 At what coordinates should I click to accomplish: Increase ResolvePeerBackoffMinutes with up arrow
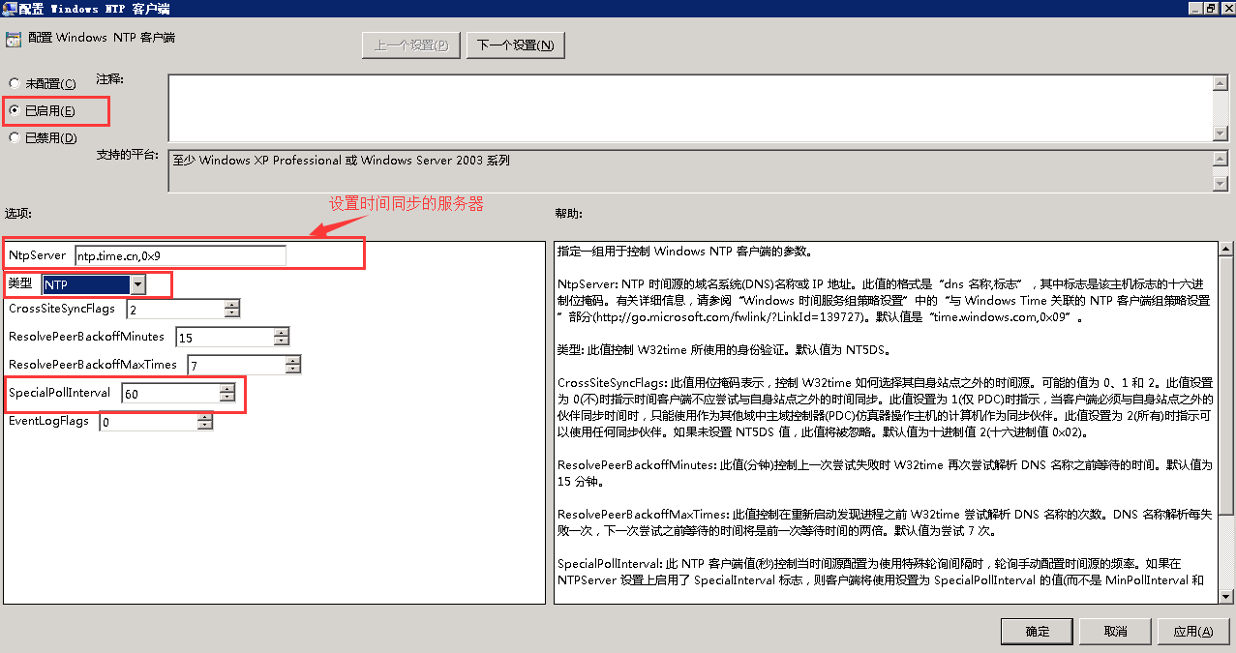pos(282,333)
